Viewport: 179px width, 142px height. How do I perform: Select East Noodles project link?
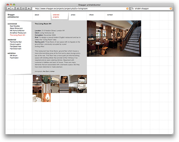pyautogui.click(x=15, y=26)
